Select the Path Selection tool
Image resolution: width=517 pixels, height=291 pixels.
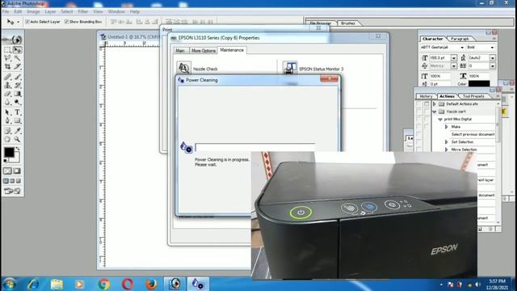coord(7,112)
